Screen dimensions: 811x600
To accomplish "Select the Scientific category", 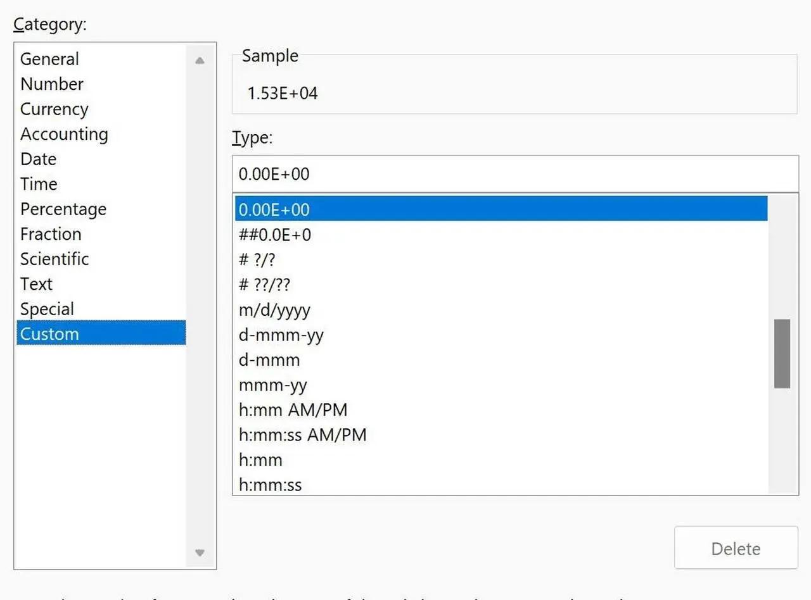I will [x=101, y=259].
